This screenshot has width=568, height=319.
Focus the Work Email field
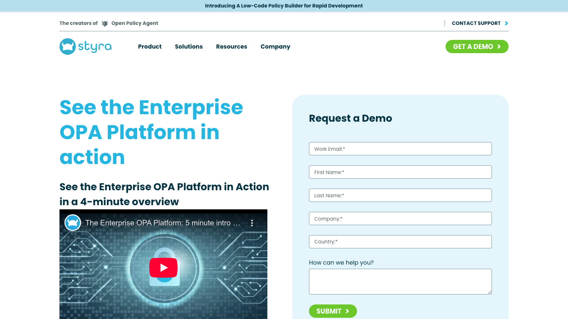pyautogui.click(x=400, y=149)
